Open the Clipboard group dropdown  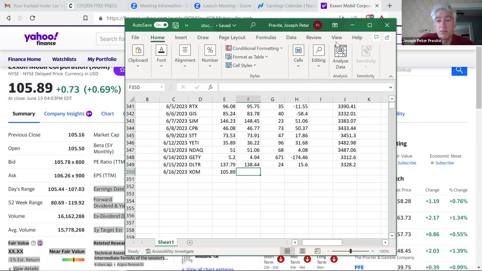(x=138, y=56)
